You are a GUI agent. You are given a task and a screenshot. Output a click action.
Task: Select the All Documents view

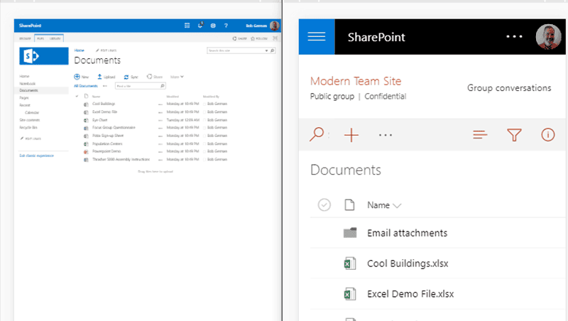click(x=86, y=86)
